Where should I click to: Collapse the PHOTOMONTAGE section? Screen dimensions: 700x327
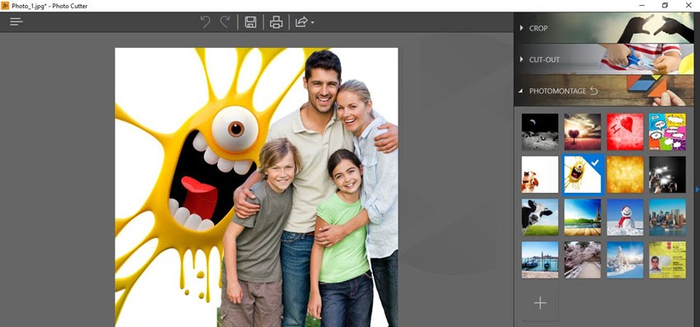tap(604, 91)
